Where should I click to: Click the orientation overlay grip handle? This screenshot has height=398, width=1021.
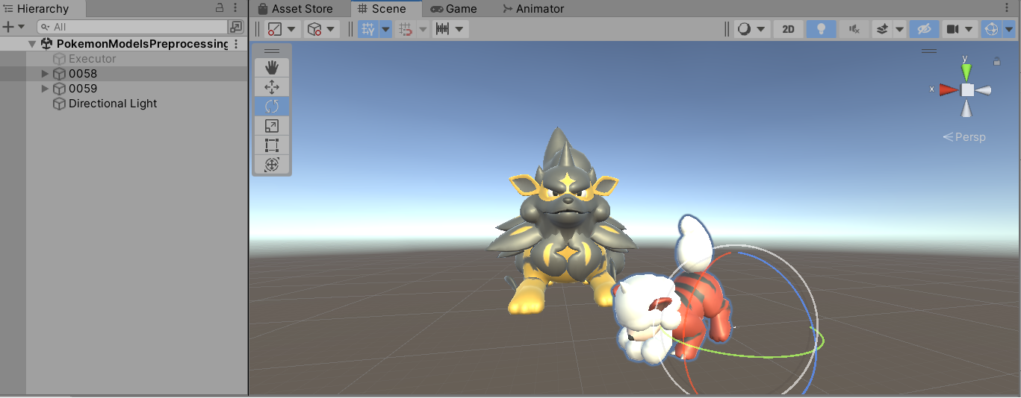click(x=929, y=51)
